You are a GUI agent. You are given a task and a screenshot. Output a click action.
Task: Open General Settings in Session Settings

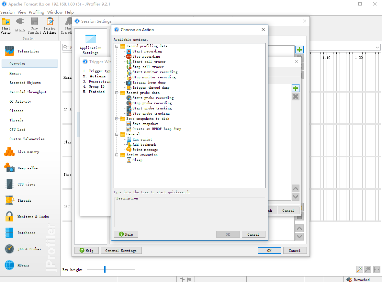point(121,251)
